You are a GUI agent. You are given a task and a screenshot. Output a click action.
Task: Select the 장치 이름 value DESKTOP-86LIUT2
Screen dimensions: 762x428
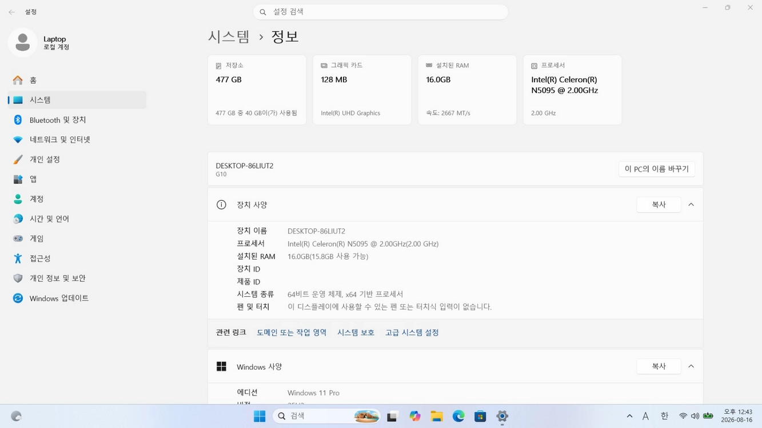(x=316, y=231)
